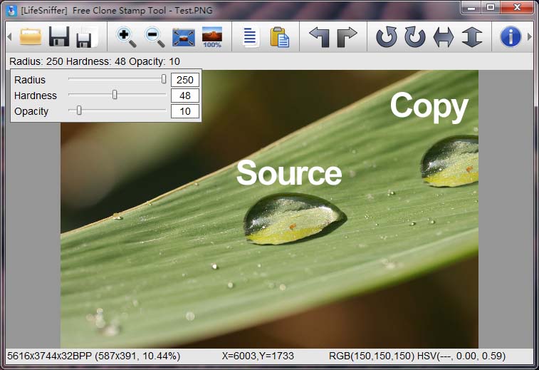The width and height of the screenshot is (539, 370).
Task: Maximize the Free Clone Stamp Tool window
Action: (491, 8)
